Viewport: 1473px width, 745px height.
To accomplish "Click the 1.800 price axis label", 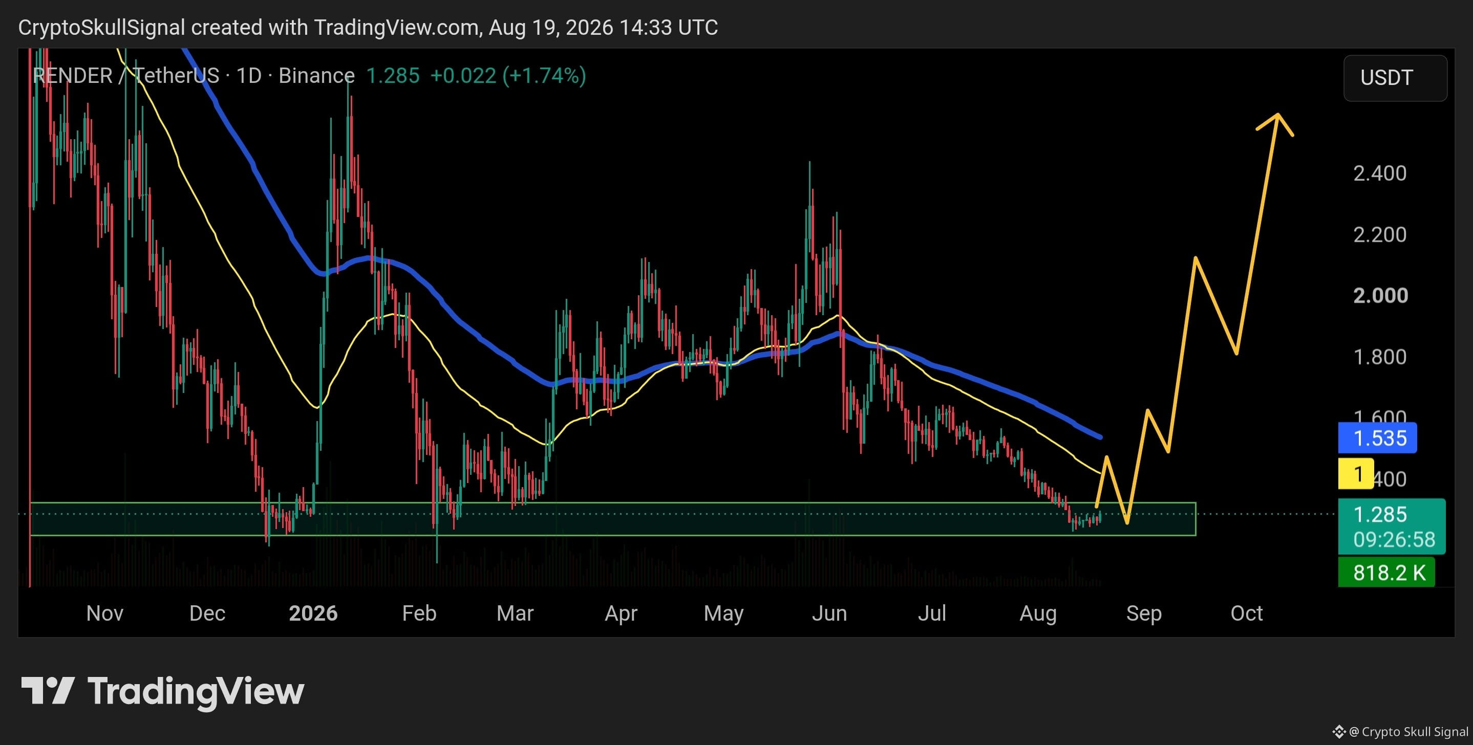I will pyautogui.click(x=1380, y=357).
